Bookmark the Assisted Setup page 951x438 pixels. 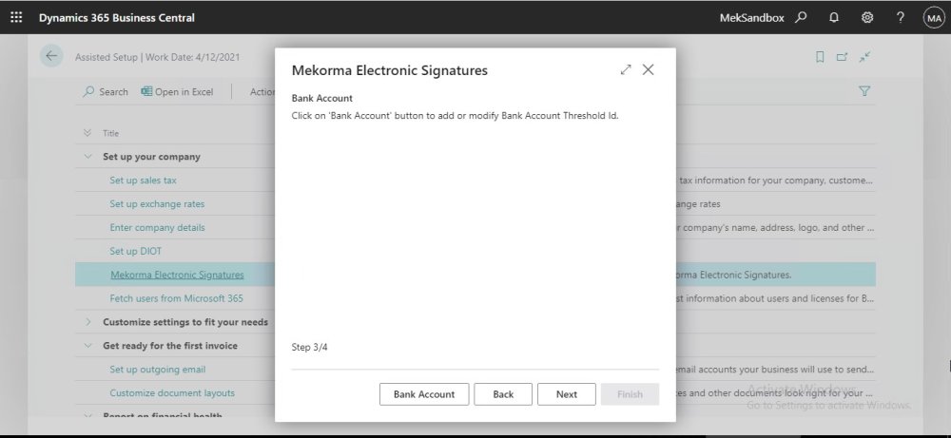point(820,57)
